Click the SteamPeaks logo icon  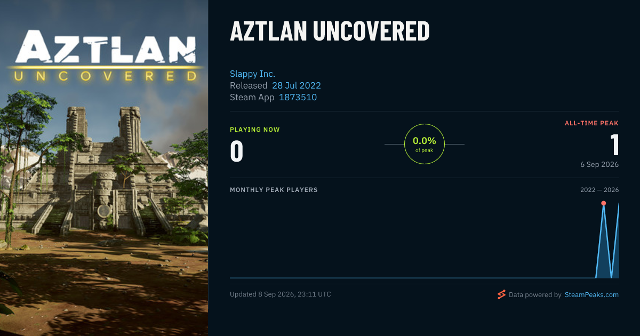click(x=501, y=294)
